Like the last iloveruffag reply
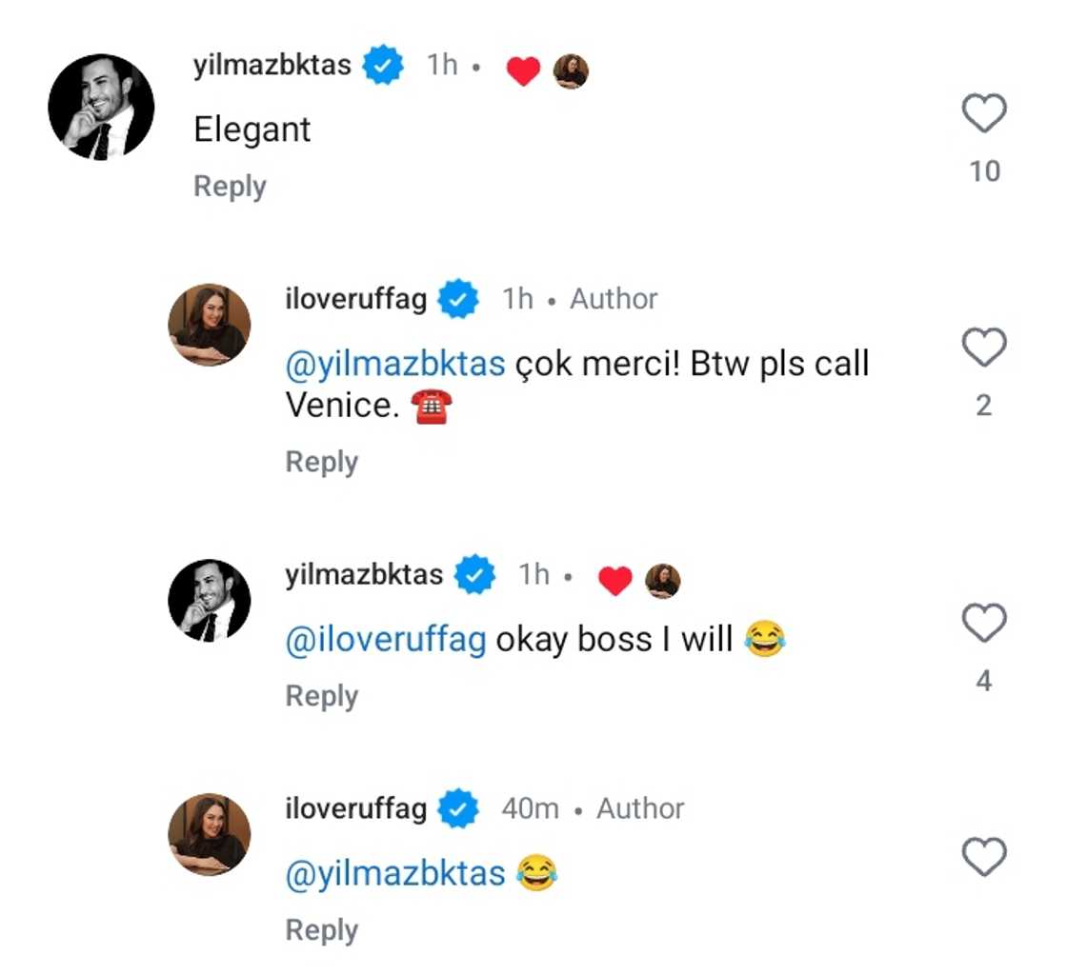This screenshot has height=975, width=1067. [982, 858]
